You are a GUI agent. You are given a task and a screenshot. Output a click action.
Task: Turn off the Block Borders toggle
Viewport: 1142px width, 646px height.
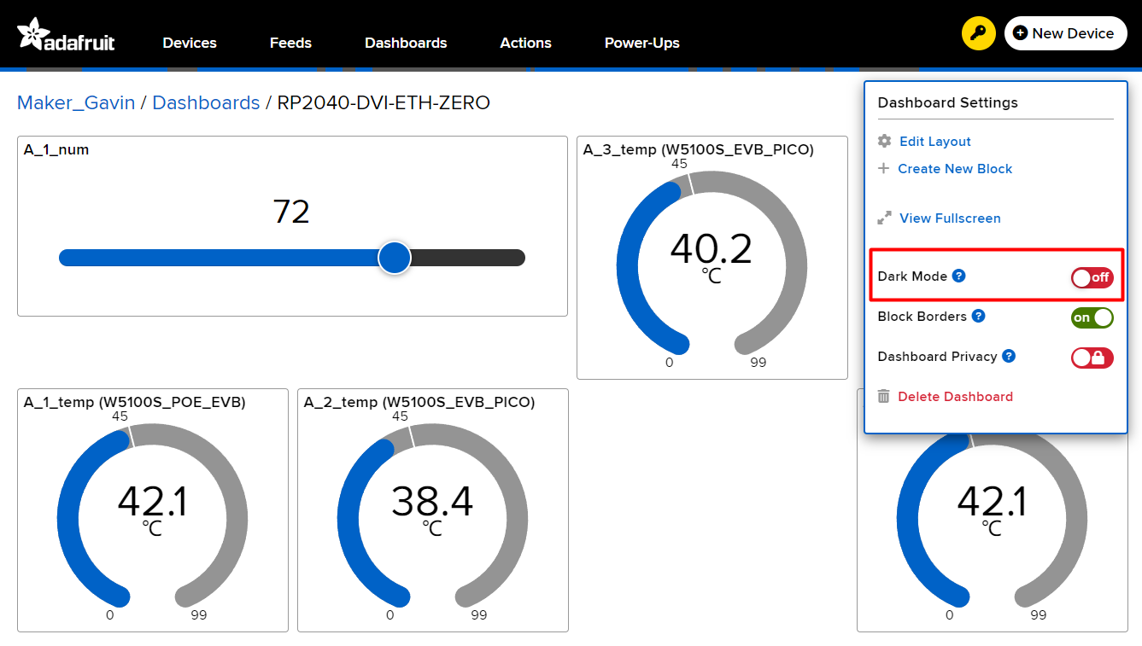tap(1092, 317)
